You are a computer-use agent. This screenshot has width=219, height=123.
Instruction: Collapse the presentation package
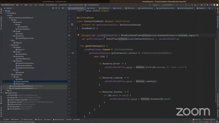tap(10, 74)
